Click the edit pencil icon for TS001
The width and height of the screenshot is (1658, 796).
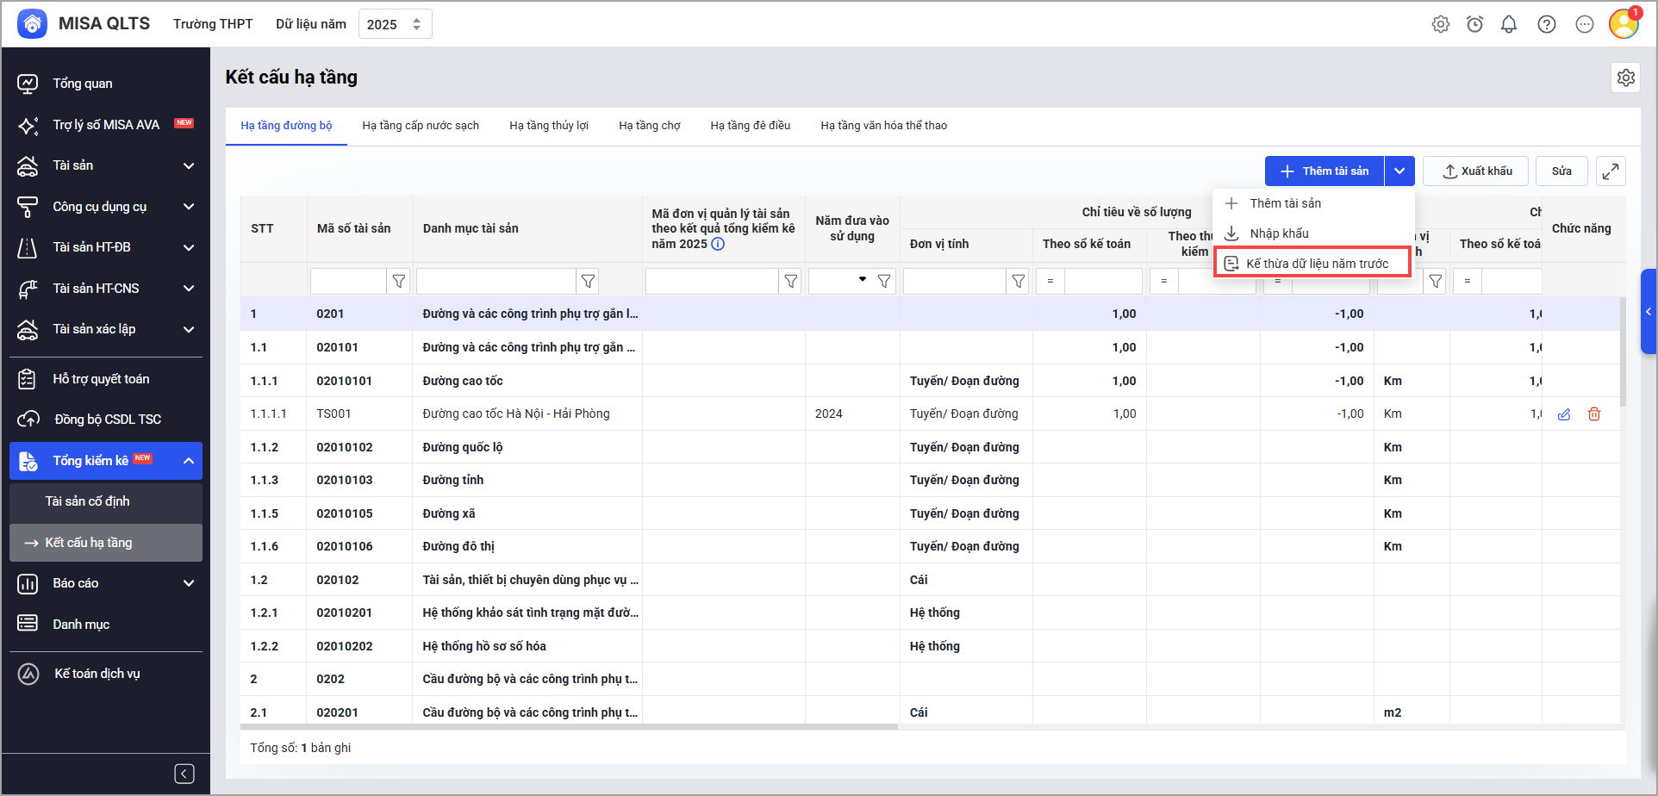[x=1564, y=414]
